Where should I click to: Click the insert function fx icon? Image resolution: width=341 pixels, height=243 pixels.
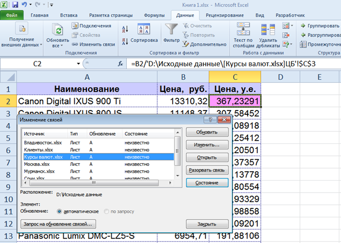120,64
